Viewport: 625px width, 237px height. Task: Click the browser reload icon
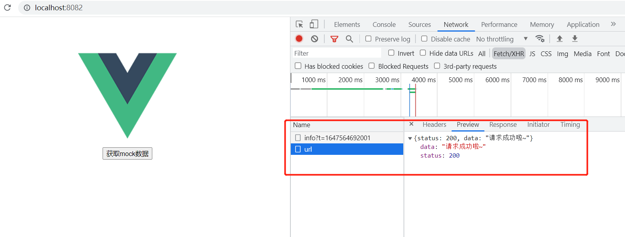pyautogui.click(x=7, y=8)
